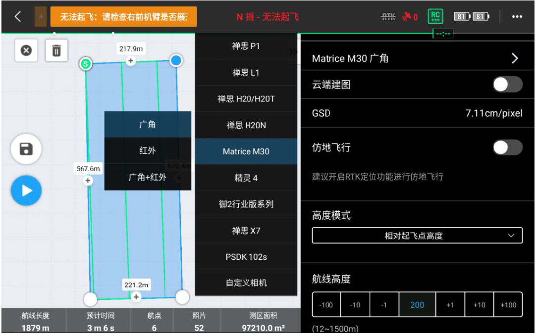Expand the Matrice M30 广角 camera selector
This screenshot has width=535, height=333.
point(514,58)
